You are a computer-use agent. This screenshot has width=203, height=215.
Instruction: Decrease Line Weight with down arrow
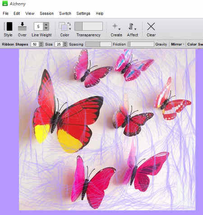pos(46,28)
